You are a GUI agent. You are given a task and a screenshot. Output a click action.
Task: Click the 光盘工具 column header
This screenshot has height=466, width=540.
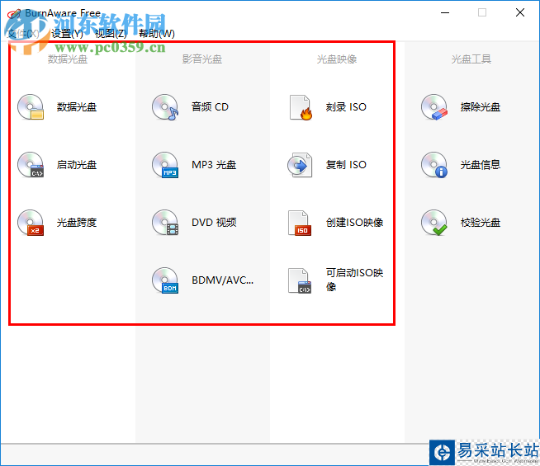point(471,59)
